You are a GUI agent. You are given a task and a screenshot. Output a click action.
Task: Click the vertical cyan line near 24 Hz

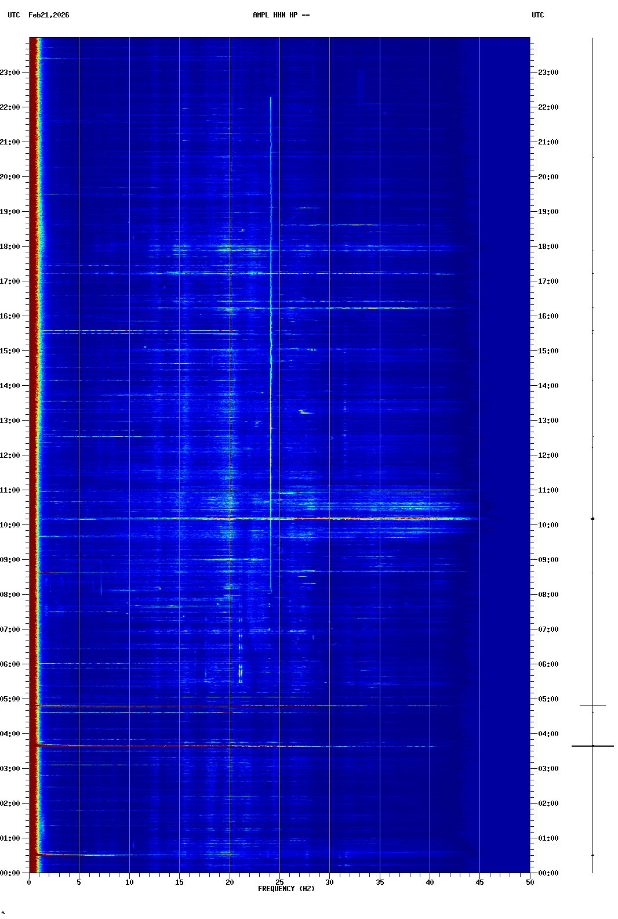coord(271,348)
